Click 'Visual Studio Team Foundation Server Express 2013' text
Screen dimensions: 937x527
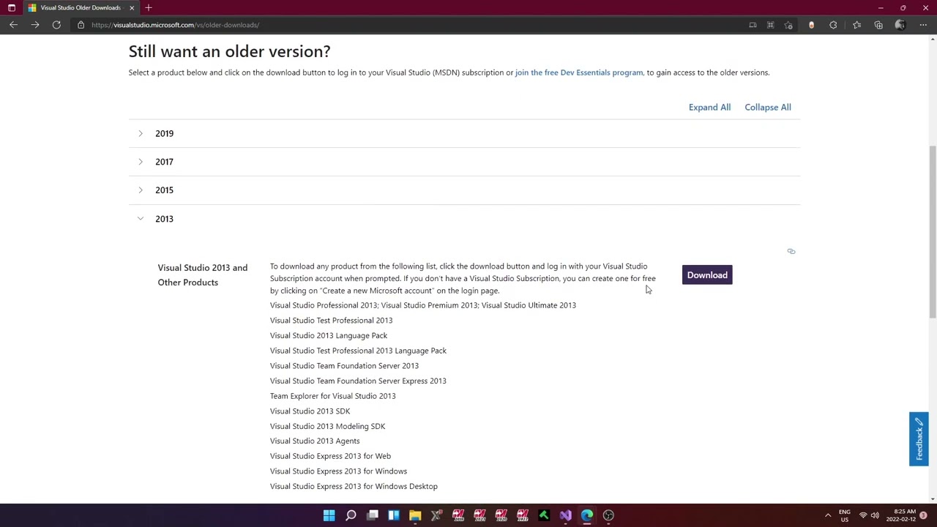[x=358, y=381]
